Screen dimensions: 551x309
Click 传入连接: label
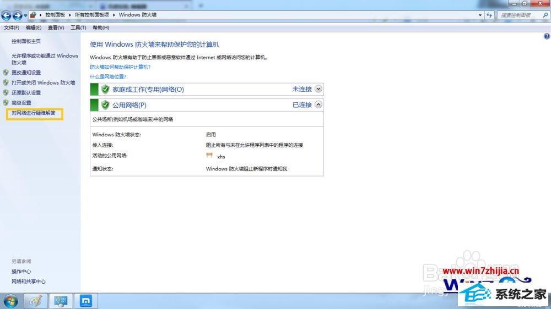(102, 145)
